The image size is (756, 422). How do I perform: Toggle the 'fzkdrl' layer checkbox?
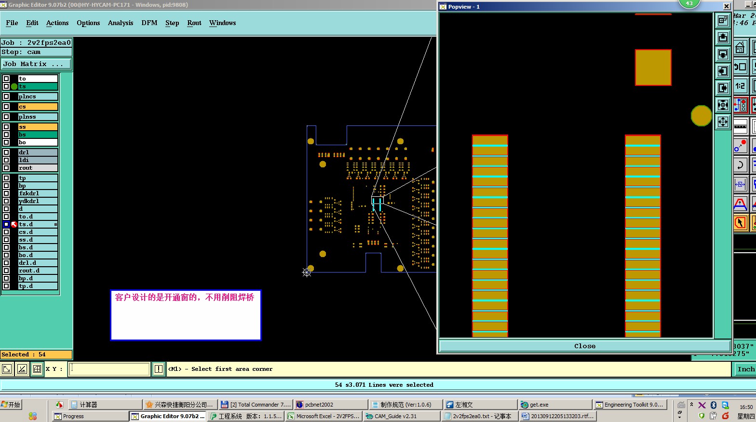coord(6,193)
